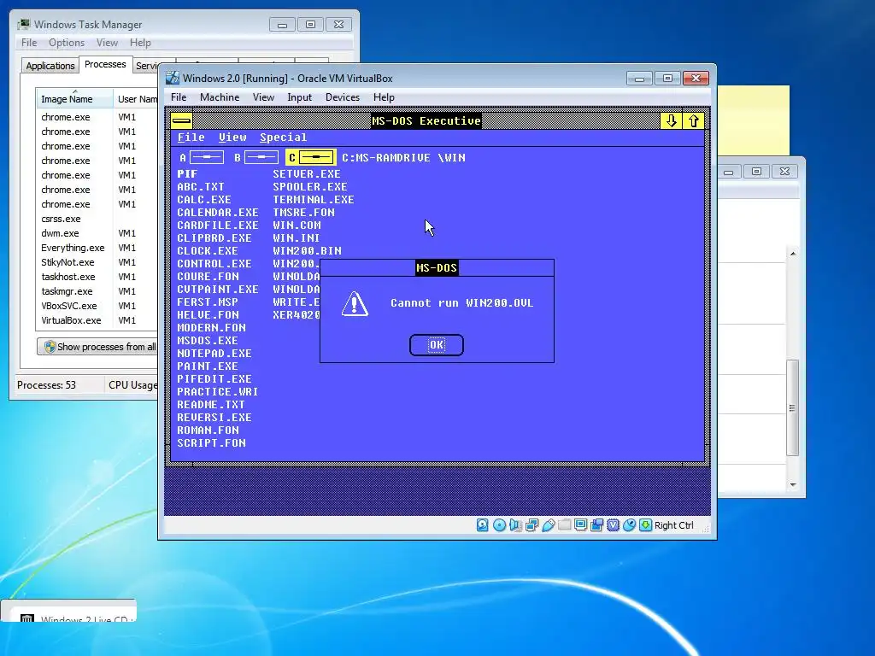Select taskmgr.exe process row
The width and height of the screenshot is (875, 656).
coord(98,291)
